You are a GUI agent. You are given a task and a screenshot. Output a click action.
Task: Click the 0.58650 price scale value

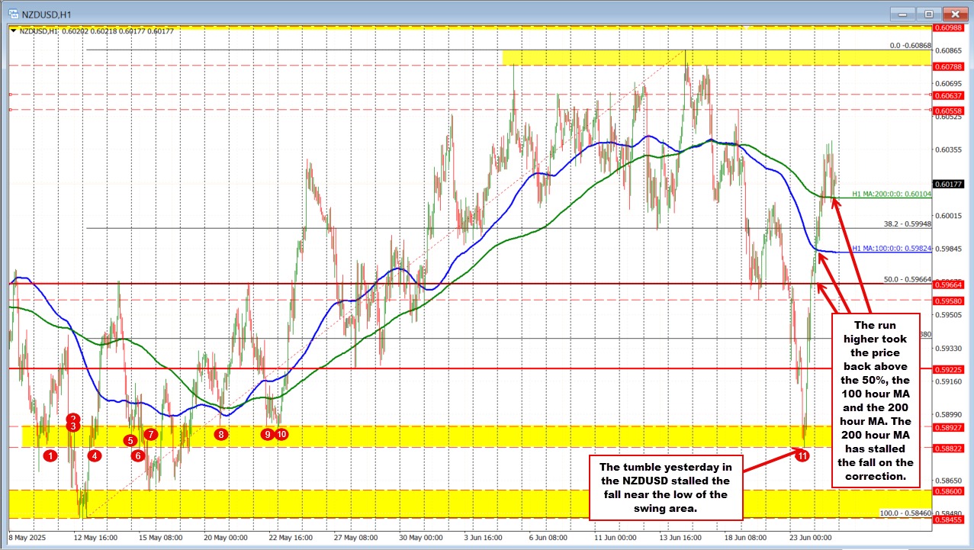click(x=949, y=481)
